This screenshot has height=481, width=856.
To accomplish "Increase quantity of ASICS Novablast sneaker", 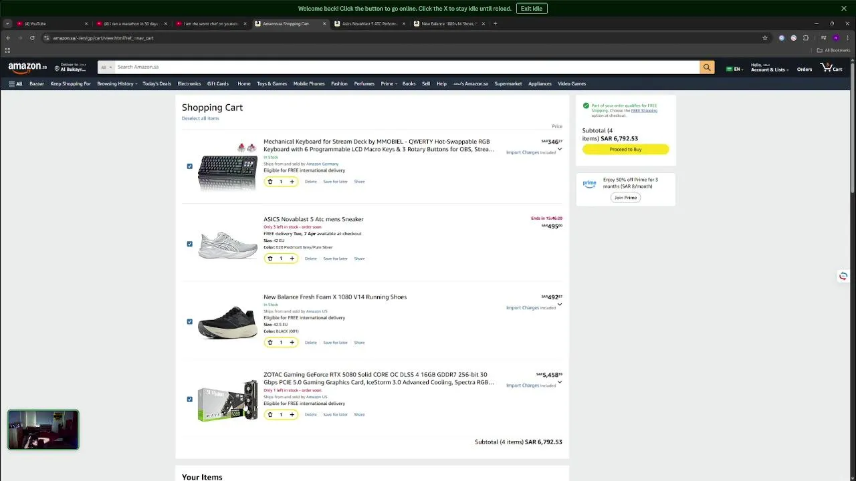I will [x=292, y=259].
